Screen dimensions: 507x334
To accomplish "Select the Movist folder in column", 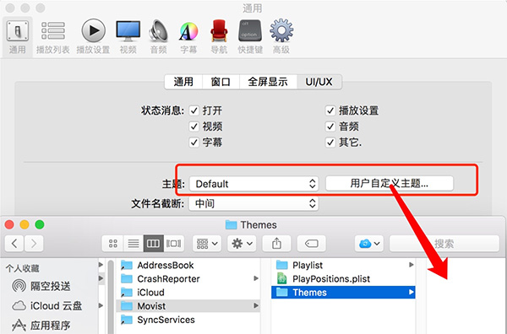I will [x=188, y=306].
